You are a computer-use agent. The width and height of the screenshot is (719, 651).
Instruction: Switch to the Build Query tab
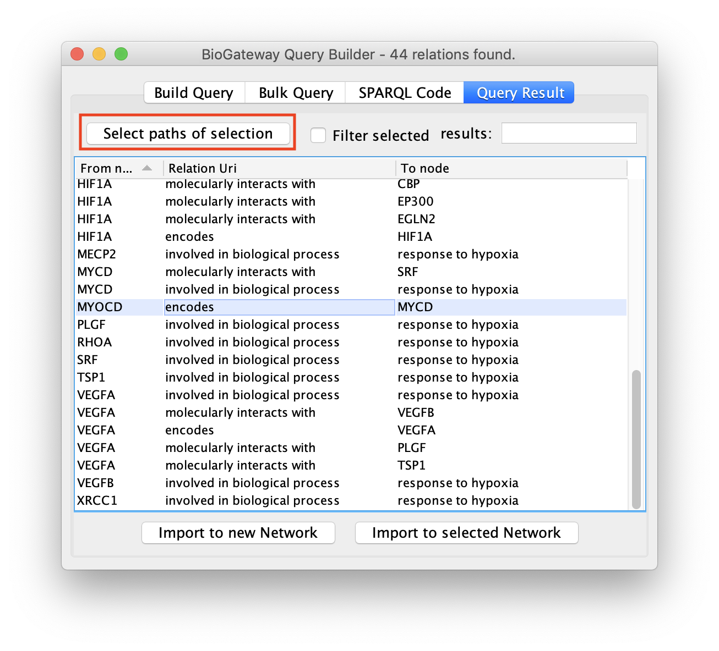194,92
